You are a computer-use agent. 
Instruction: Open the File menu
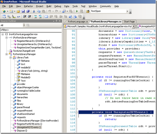point(4,6)
